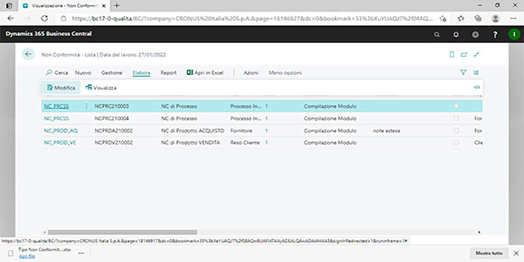Screen dimensions: 524x262
Task: Open download options for the xlsx file
Action: tap(81, 253)
